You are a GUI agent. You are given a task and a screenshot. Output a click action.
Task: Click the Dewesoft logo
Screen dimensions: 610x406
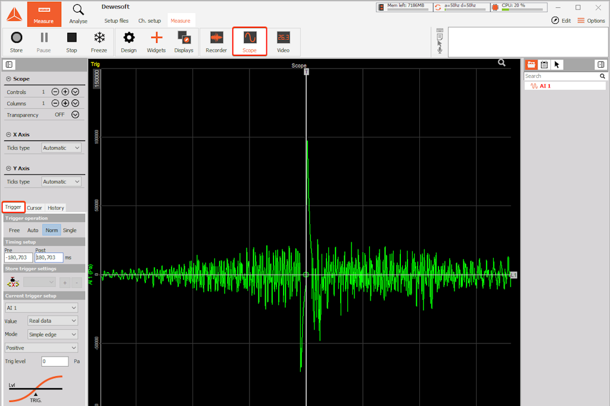point(14,14)
